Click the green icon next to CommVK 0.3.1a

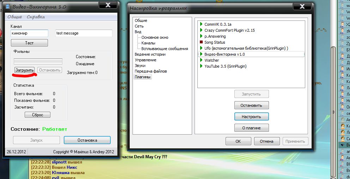pos(201,24)
